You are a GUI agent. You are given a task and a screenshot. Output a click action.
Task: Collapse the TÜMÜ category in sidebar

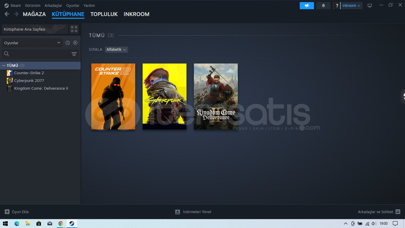pos(4,66)
